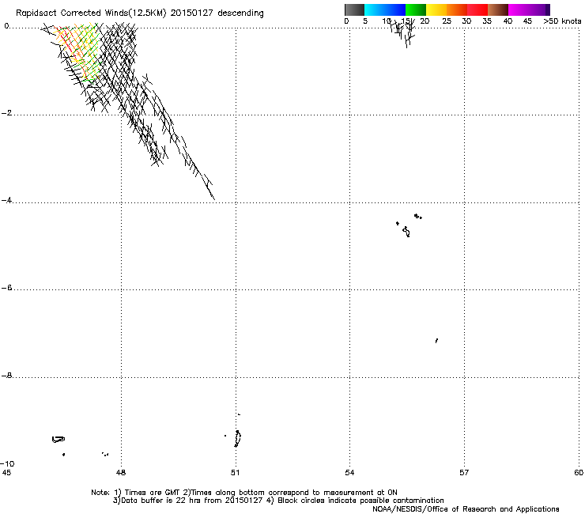Click the Seychelles island outline near 55.5E

pos(406,232)
